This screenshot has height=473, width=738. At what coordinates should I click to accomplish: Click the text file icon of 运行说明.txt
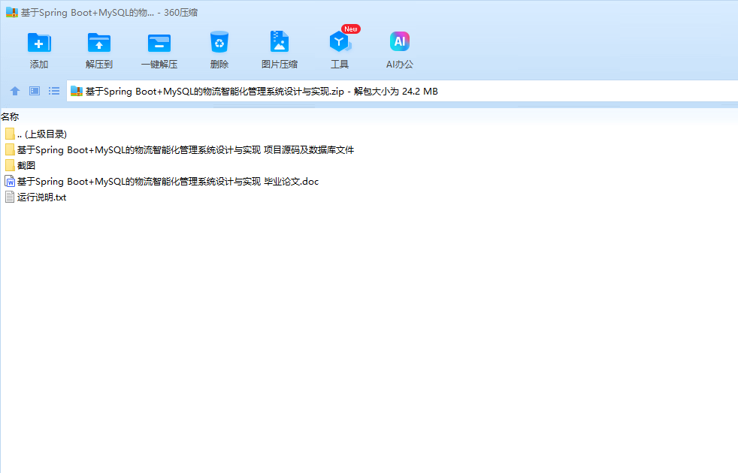10,197
